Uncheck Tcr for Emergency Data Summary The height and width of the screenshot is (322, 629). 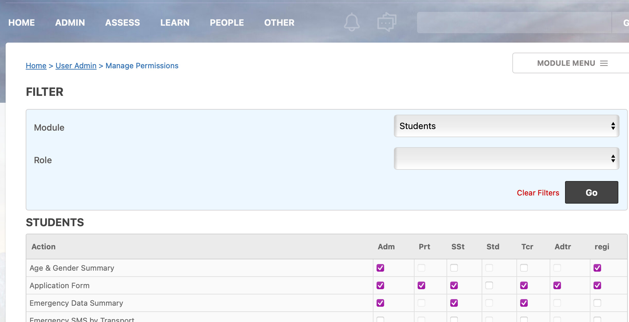(x=524, y=303)
